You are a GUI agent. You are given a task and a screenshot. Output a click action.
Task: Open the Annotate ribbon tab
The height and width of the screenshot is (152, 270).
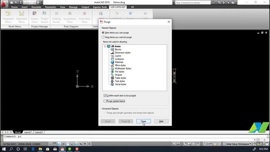(x=36, y=7)
